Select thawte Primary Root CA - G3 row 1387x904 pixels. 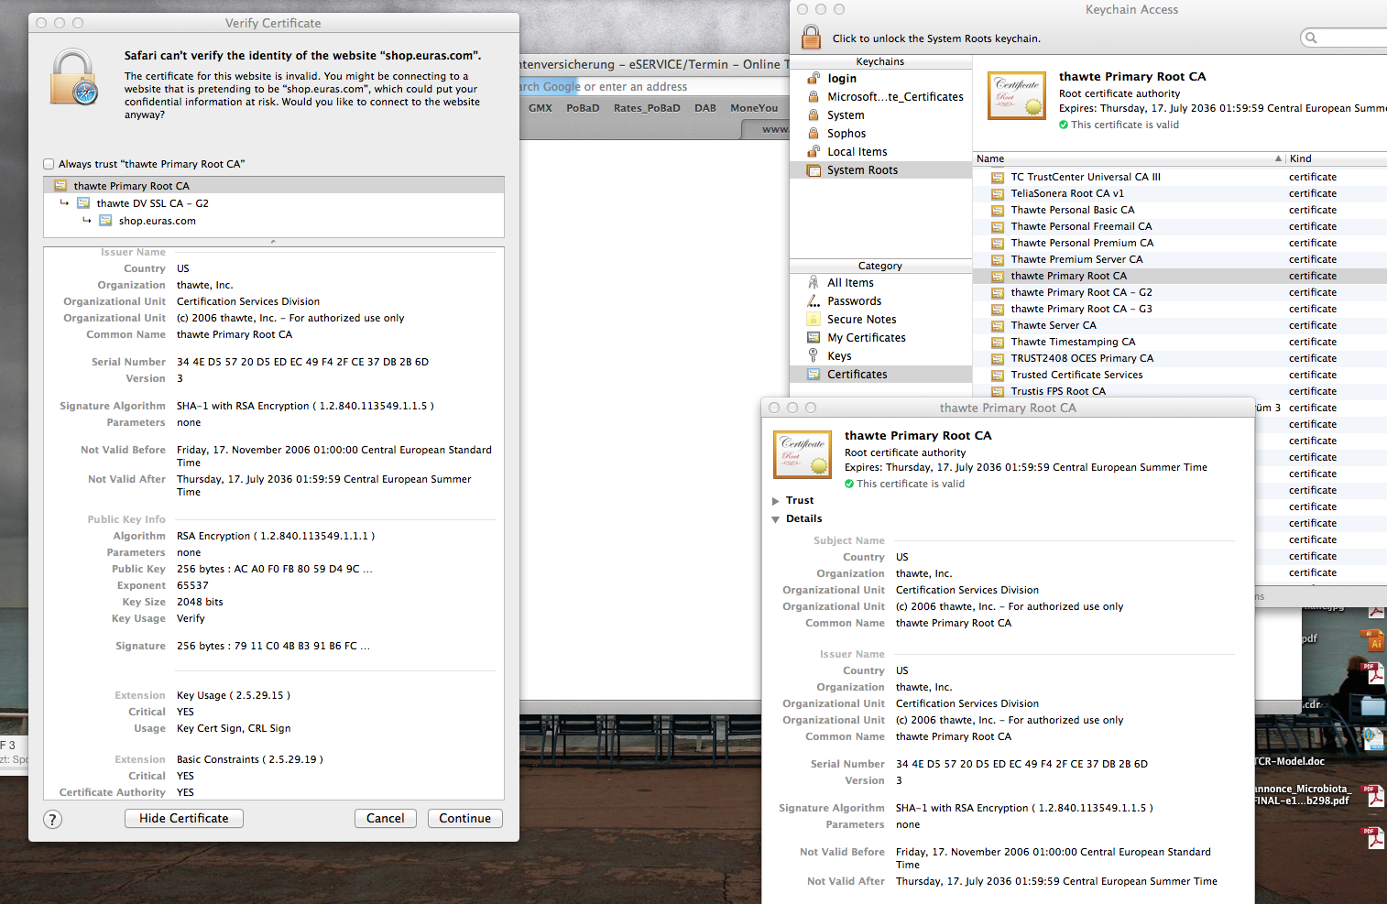click(x=1180, y=309)
